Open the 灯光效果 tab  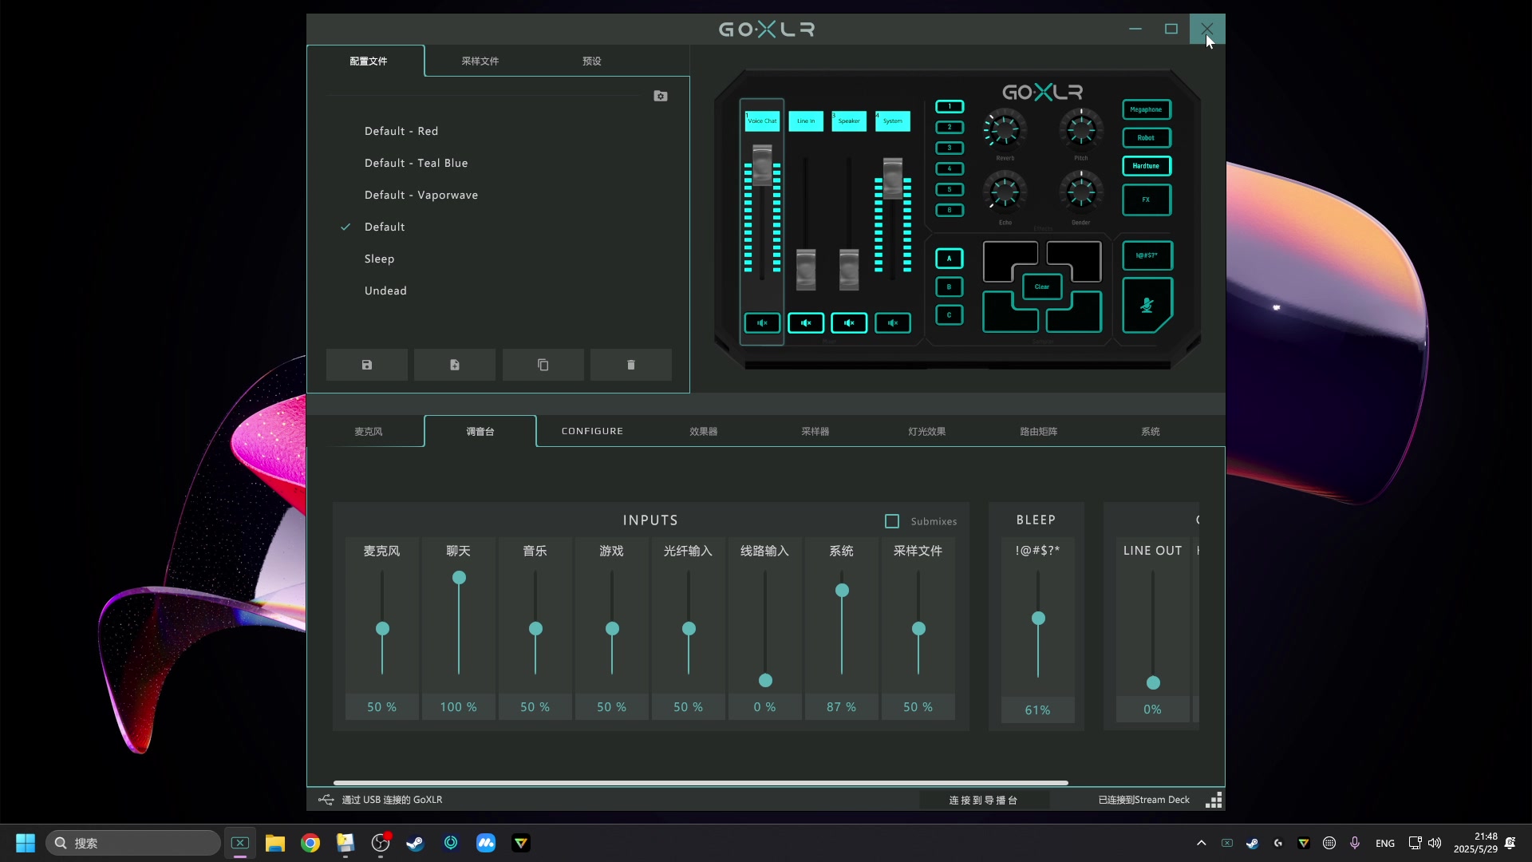pyautogui.click(x=927, y=432)
